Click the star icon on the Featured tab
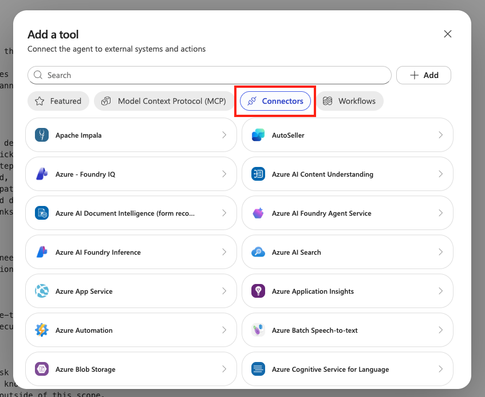The height and width of the screenshot is (397, 485). point(40,101)
